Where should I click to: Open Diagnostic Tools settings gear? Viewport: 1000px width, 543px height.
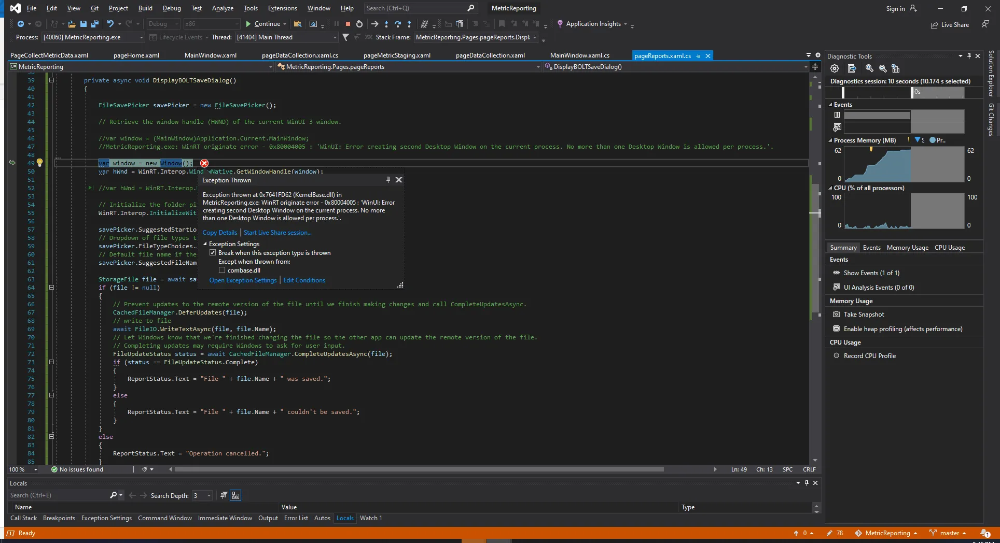tap(835, 68)
